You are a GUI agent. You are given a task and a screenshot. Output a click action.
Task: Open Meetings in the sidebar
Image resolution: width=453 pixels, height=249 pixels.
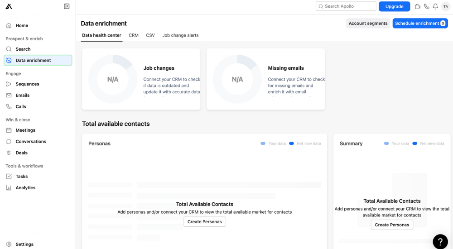[x=38, y=130]
